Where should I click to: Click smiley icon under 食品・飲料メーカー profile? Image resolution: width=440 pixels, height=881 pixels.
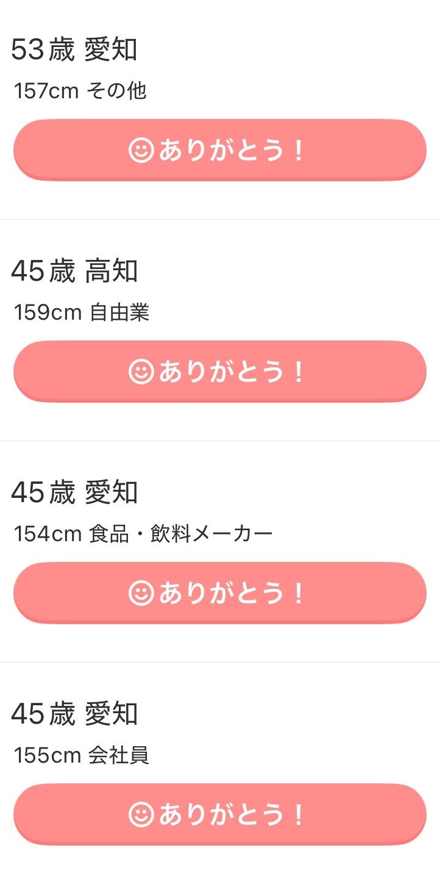coord(141,593)
